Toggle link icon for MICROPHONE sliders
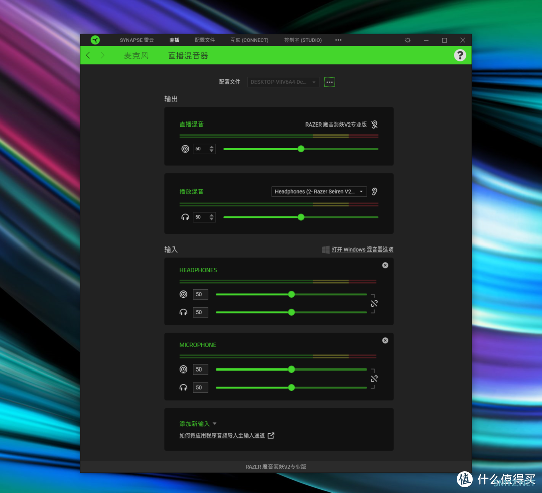The height and width of the screenshot is (493, 542). click(374, 379)
